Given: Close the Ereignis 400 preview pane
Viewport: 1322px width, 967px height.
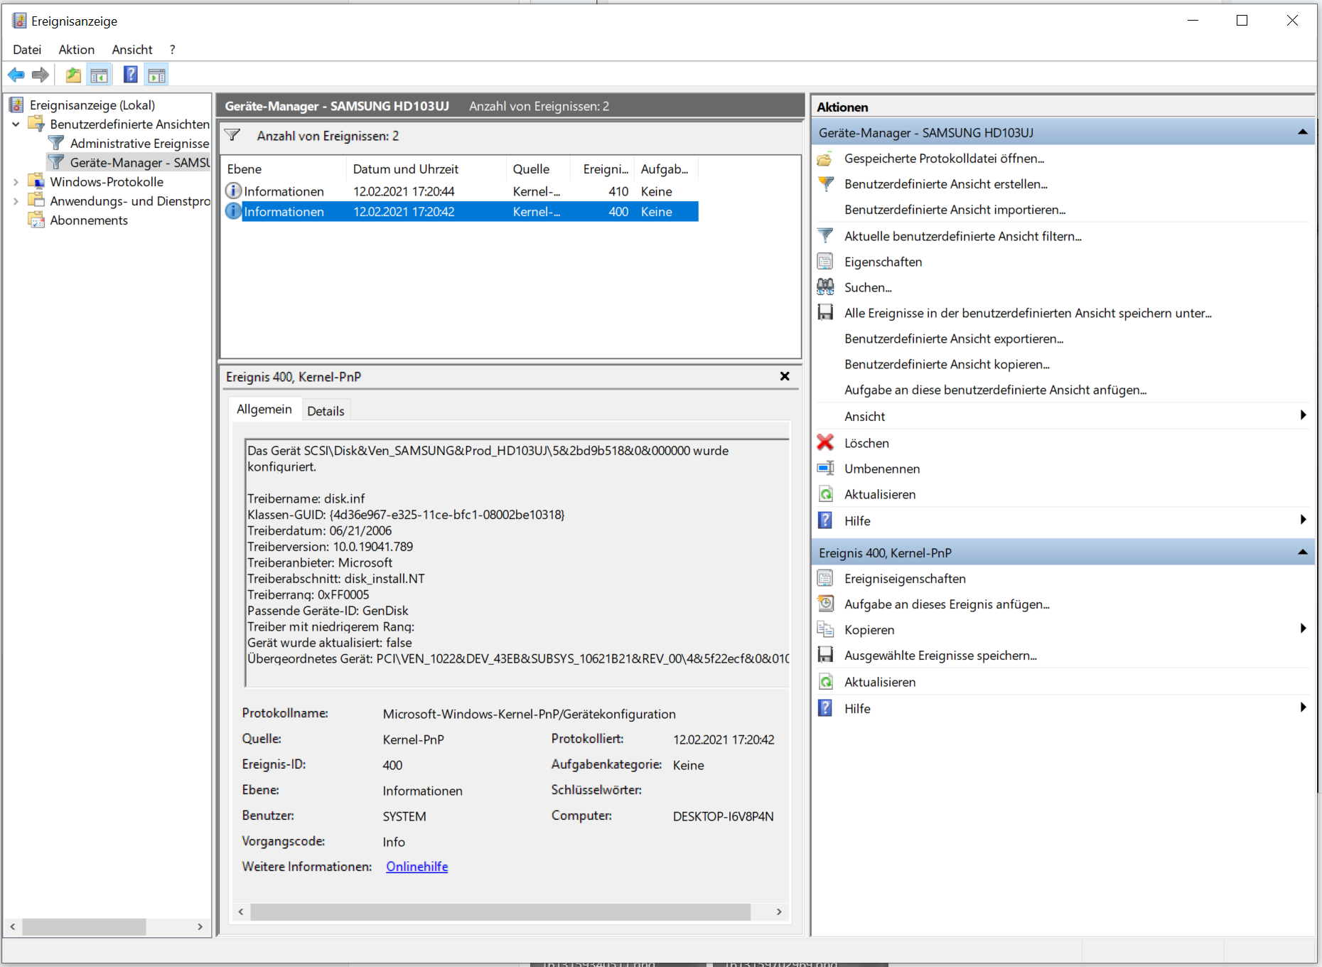Looking at the screenshot, I should click(x=785, y=376).
